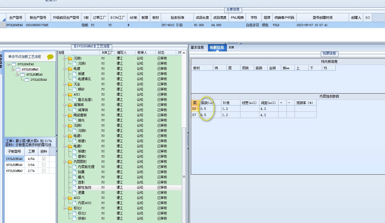Click the 板镀 document icon

tap(75, 74)
